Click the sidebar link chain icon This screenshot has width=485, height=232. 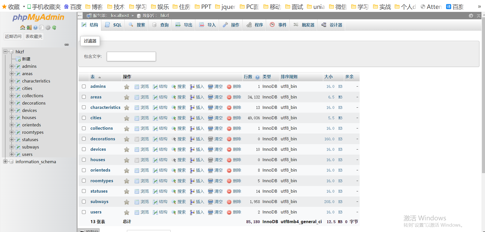coord(67,45)
